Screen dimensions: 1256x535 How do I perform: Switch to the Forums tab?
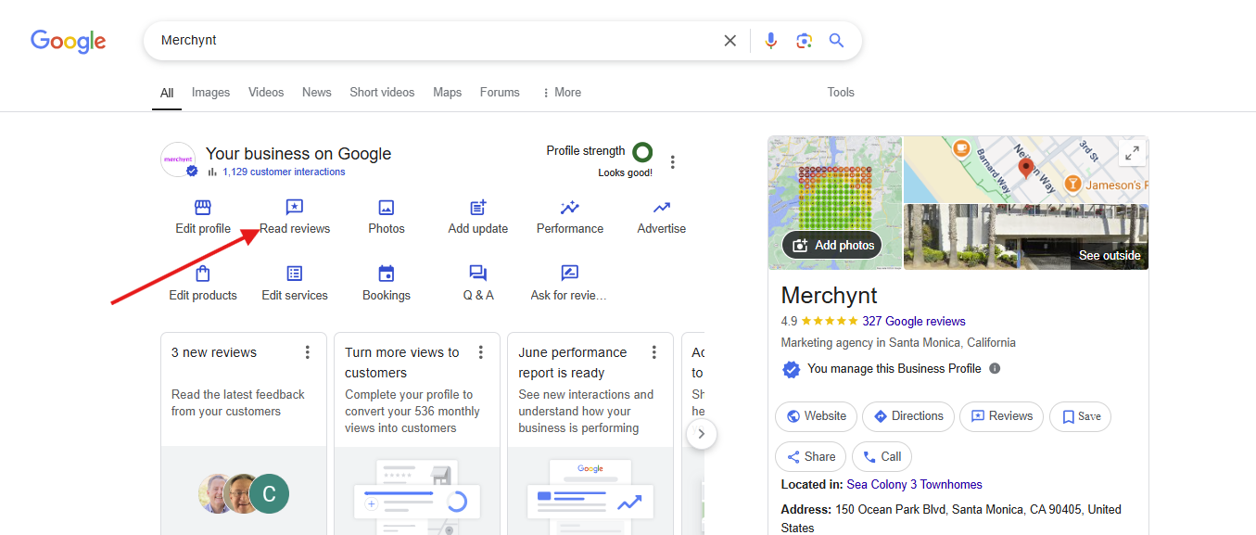500,92
